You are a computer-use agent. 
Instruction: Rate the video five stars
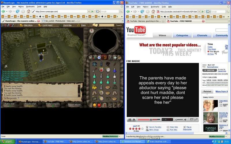click(x=142, y=129)
